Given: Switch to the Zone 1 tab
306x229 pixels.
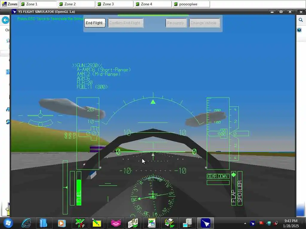Looking at the screenshot, I should pyautogui.click(x=38, y=4).
